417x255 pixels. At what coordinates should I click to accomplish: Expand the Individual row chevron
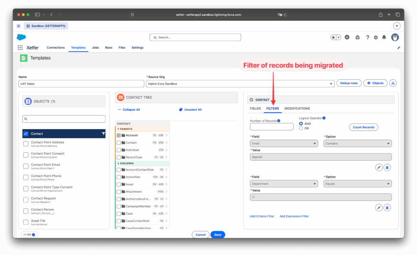[167, 150]
